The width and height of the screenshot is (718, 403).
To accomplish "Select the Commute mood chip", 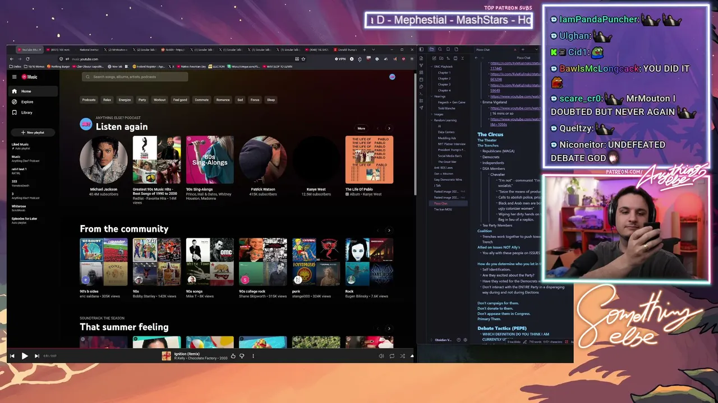I will [201, 100].
